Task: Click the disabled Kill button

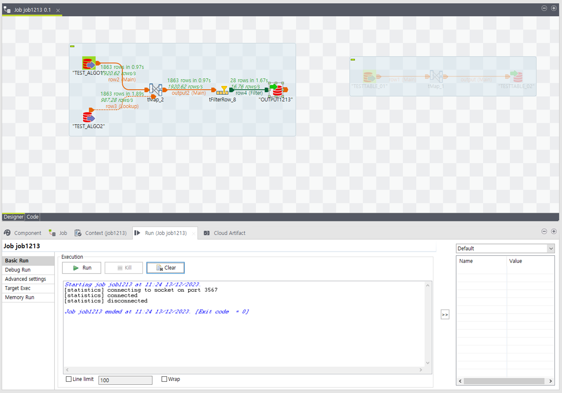Action: pyautogui.click(x=124, y=268)
